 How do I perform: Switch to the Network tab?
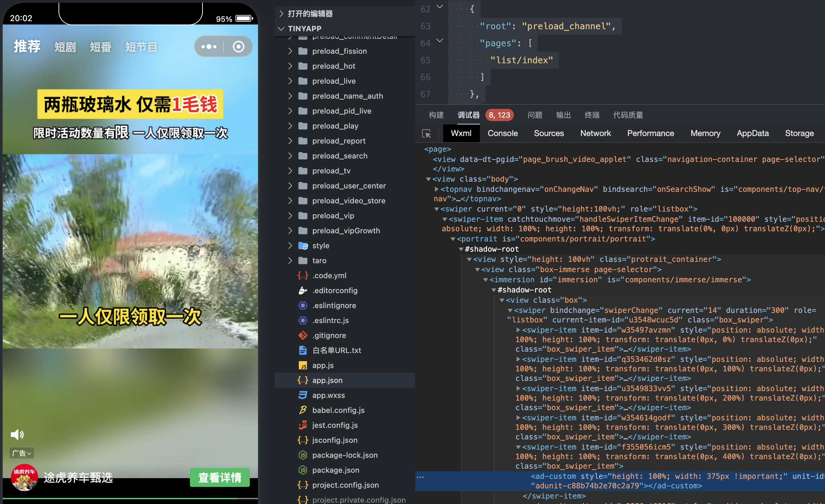595,133
